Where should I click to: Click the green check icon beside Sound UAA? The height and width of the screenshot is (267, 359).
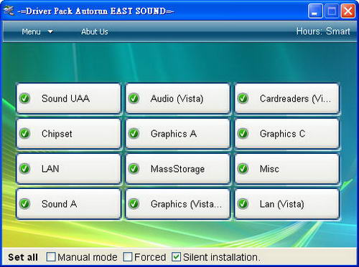click(x=24, y=98)
